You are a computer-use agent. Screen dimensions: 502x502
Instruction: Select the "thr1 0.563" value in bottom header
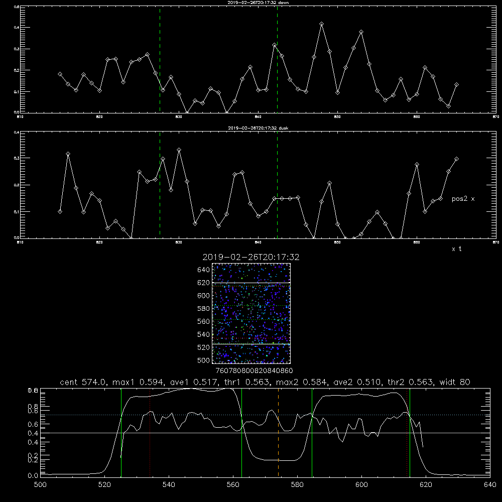click(246, 382)
